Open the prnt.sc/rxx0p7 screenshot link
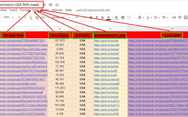This screenshot has width=188, height=117. [107, 53]
